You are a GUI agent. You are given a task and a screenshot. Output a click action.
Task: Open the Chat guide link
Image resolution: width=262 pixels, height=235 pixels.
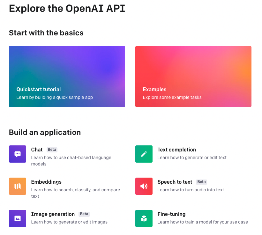(37, 150)
